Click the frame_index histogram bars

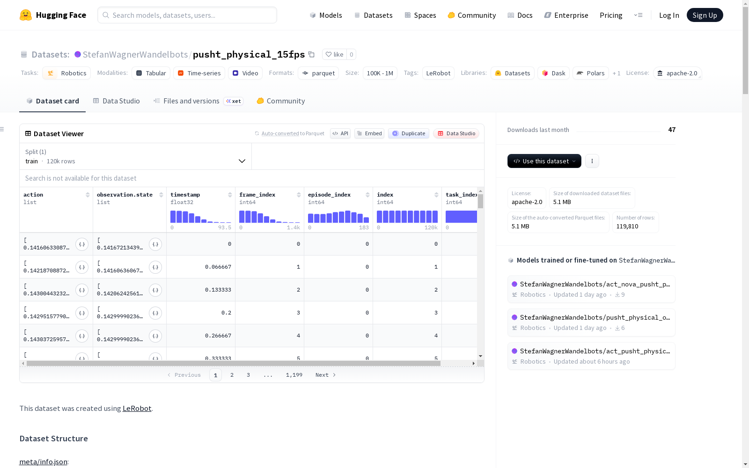(x=270, y=217)
